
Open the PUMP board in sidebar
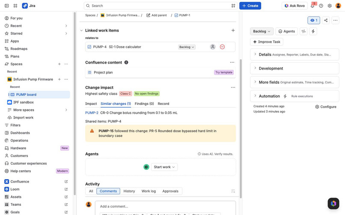click(39, 95)
